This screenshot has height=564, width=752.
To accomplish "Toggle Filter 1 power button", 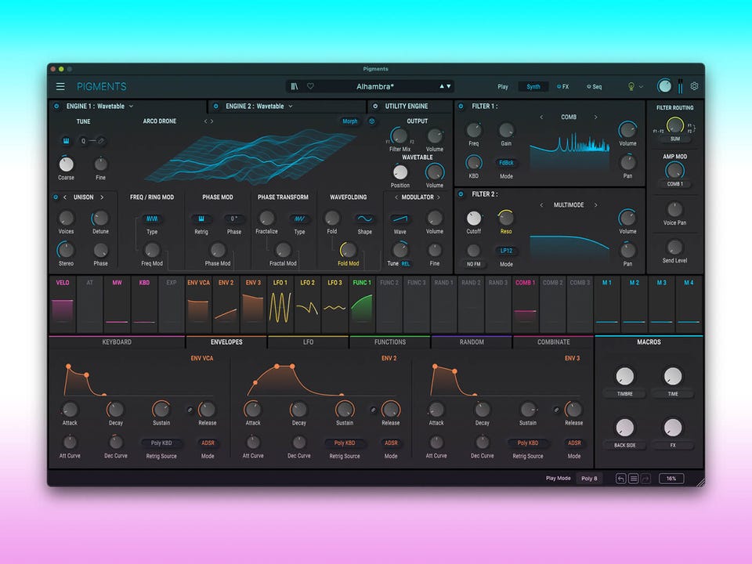I will [461, 106].
